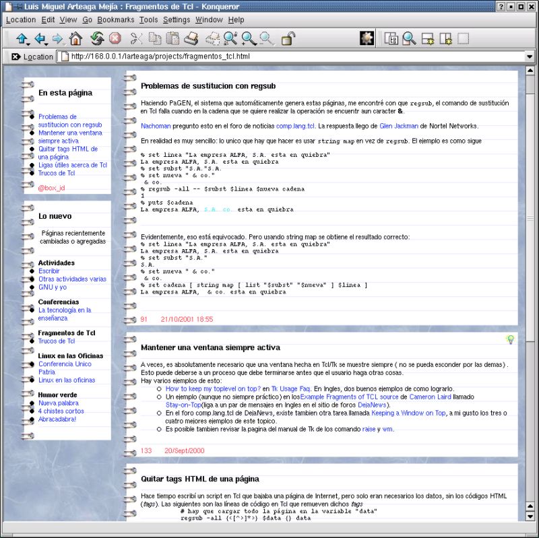Click the URL text in the location field

tap(160, 57)
